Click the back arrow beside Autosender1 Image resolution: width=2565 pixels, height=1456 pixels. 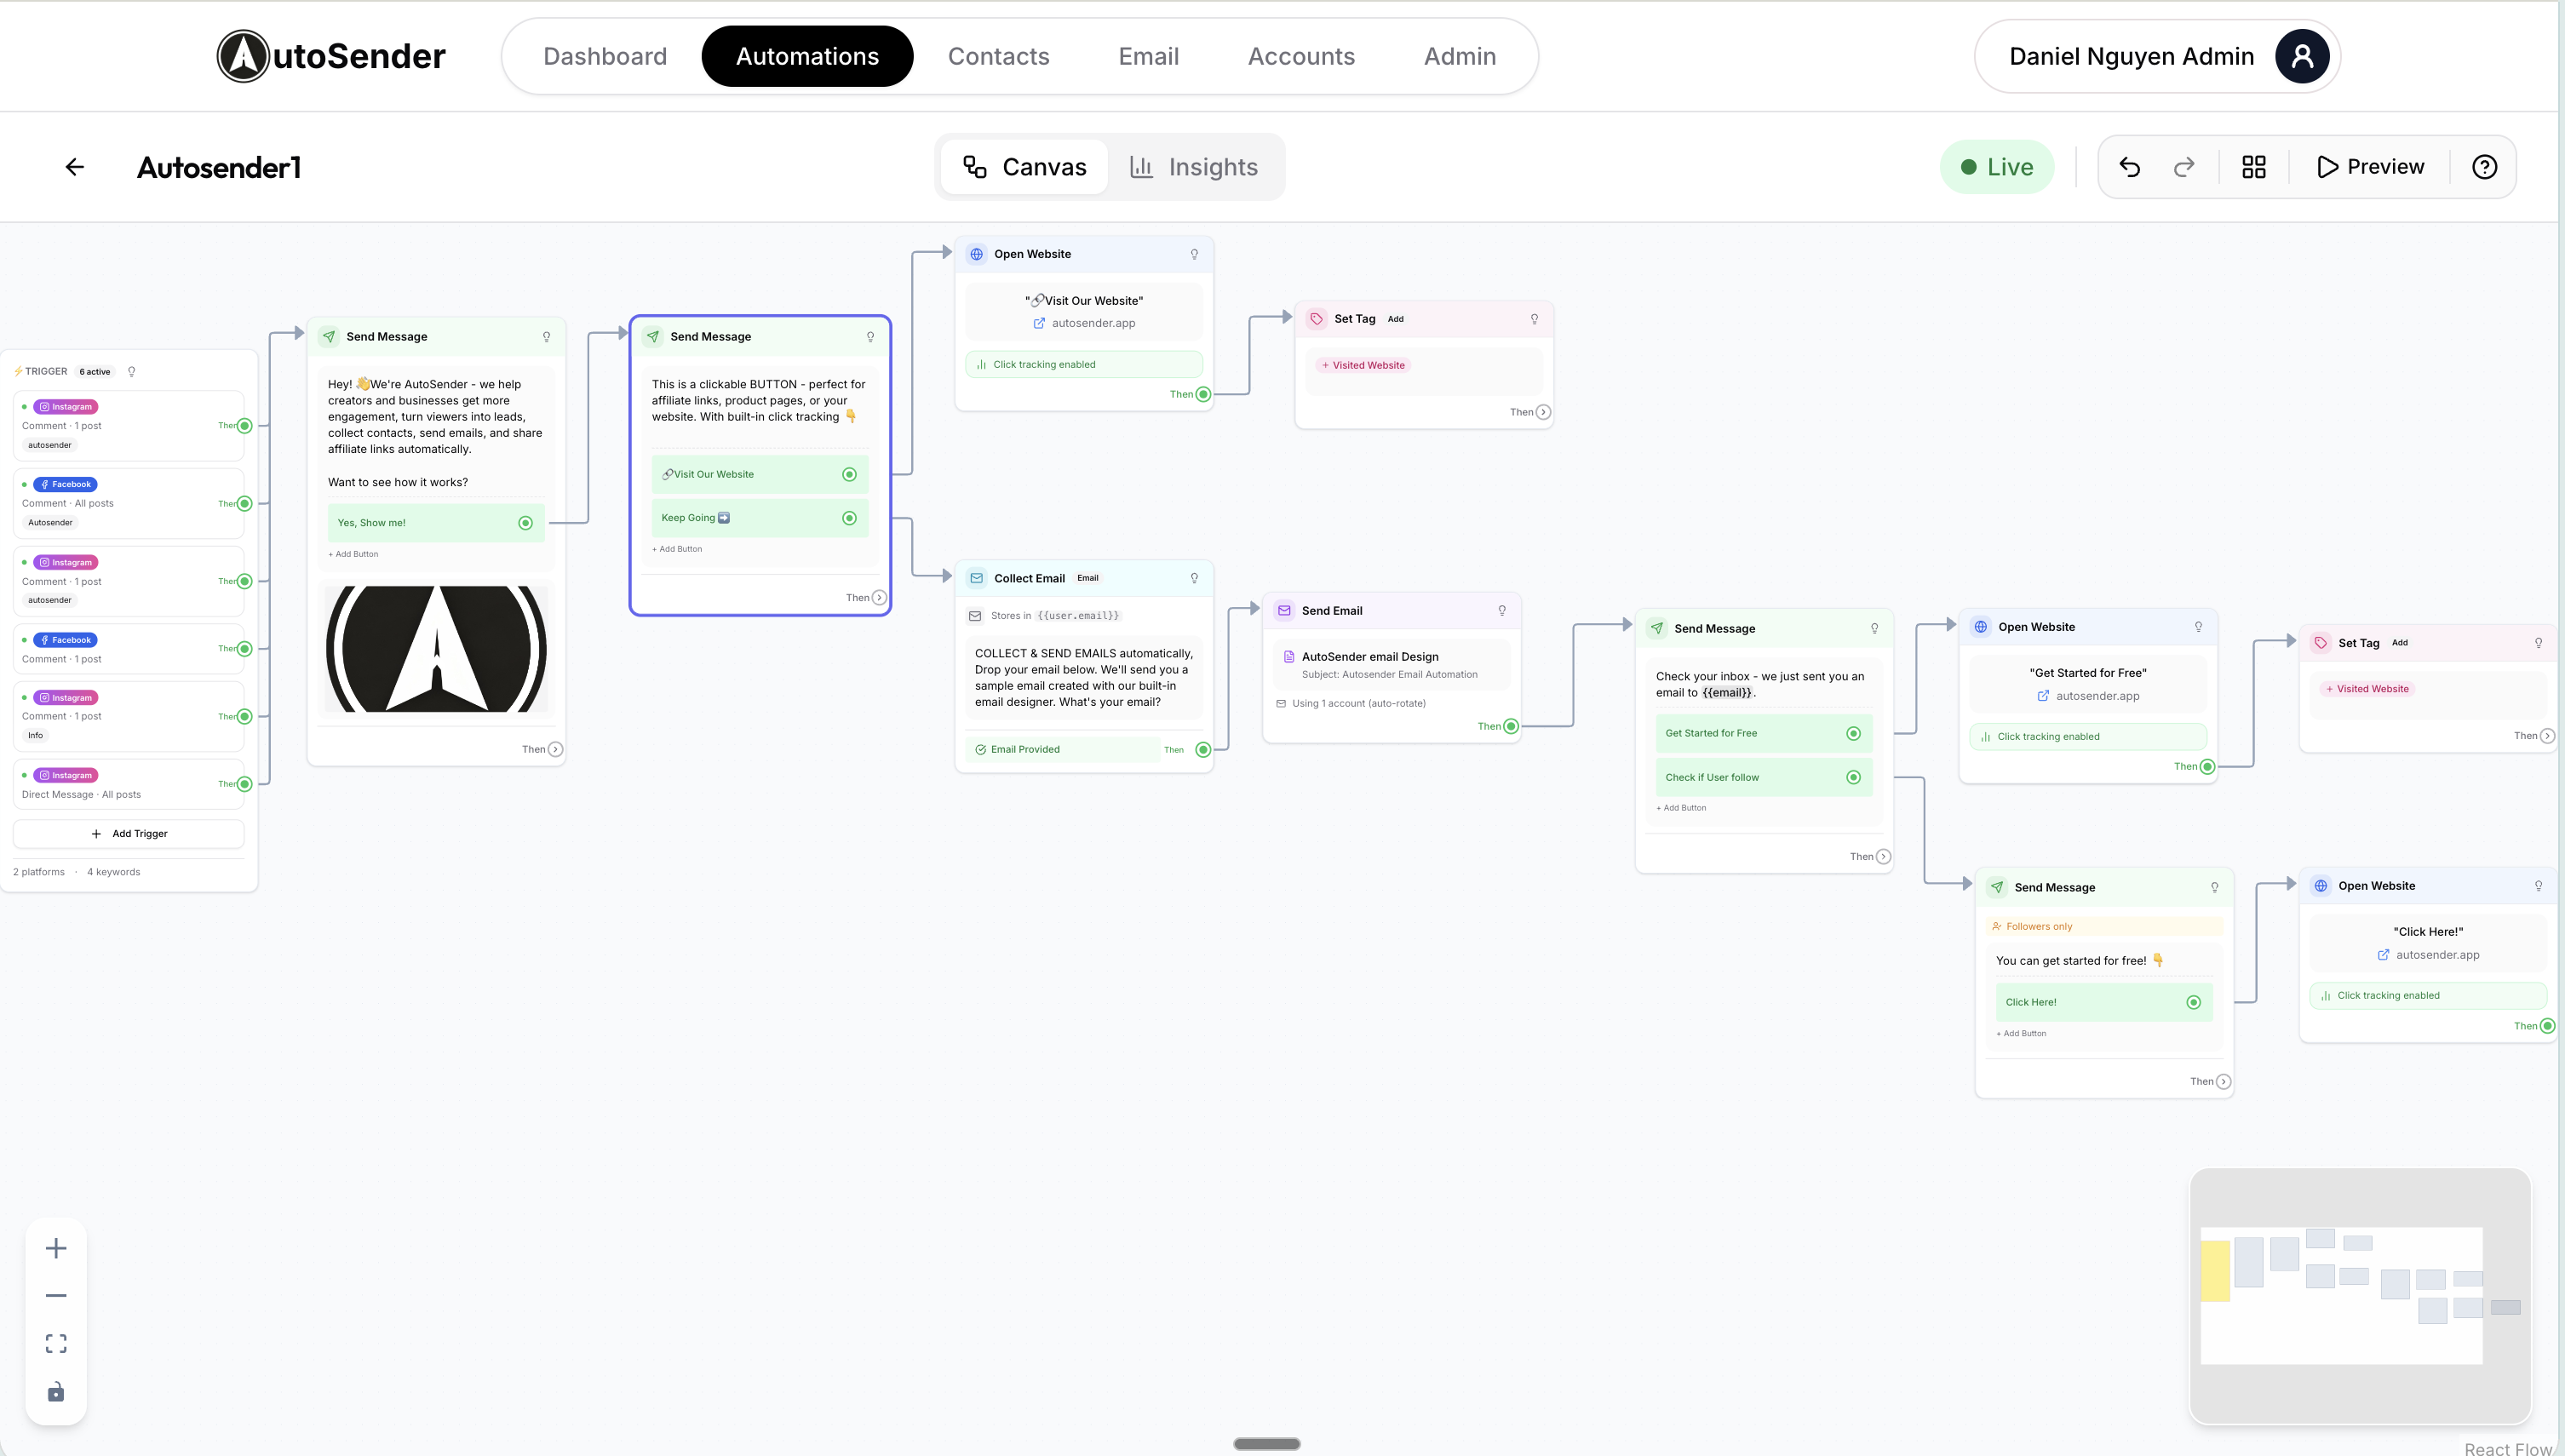tap(75, 167)
